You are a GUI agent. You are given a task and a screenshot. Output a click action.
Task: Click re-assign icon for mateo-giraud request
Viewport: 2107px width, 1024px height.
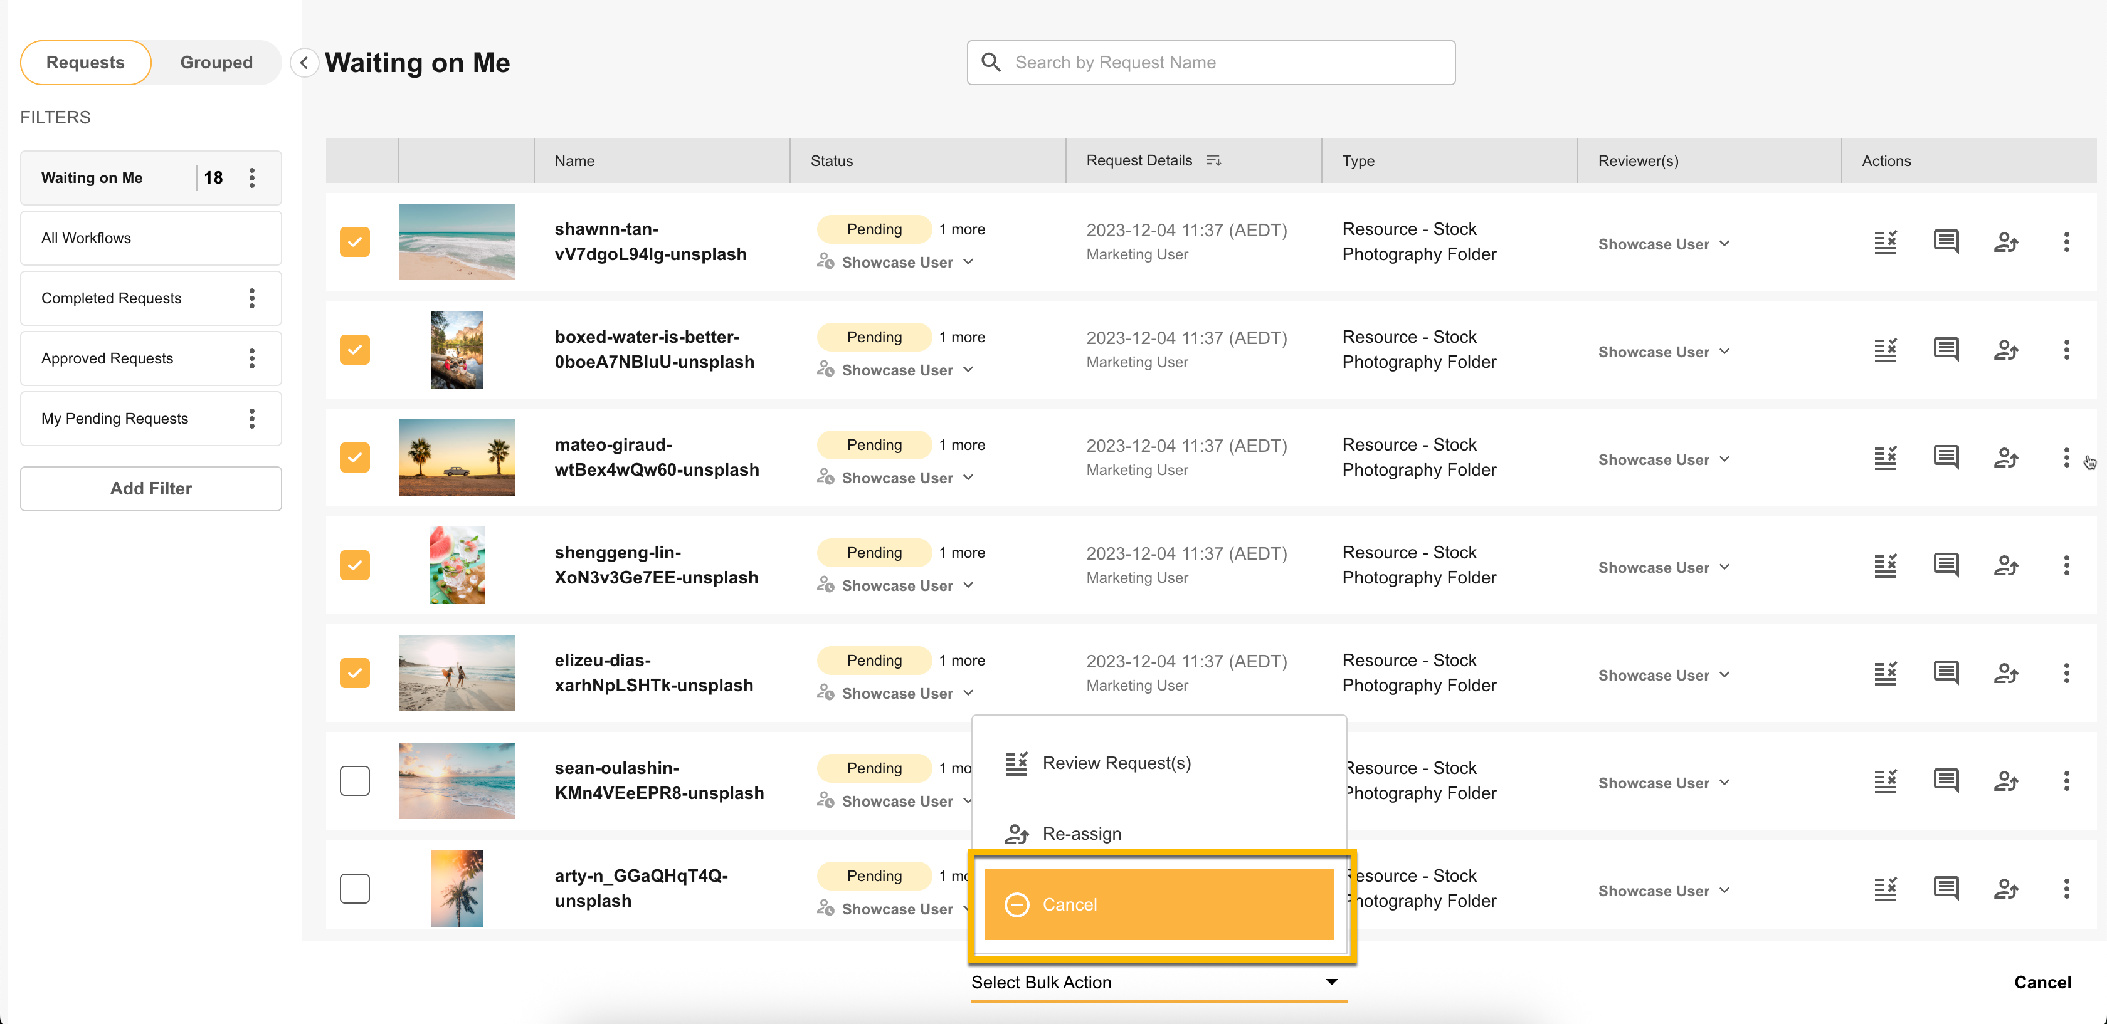[x=2005, y=459]
